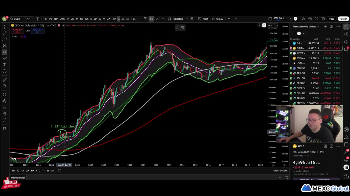The height and width of the screenshot is (196, 350).
Task: Click the GOLD symbol search field
Action: pos(17,19)
